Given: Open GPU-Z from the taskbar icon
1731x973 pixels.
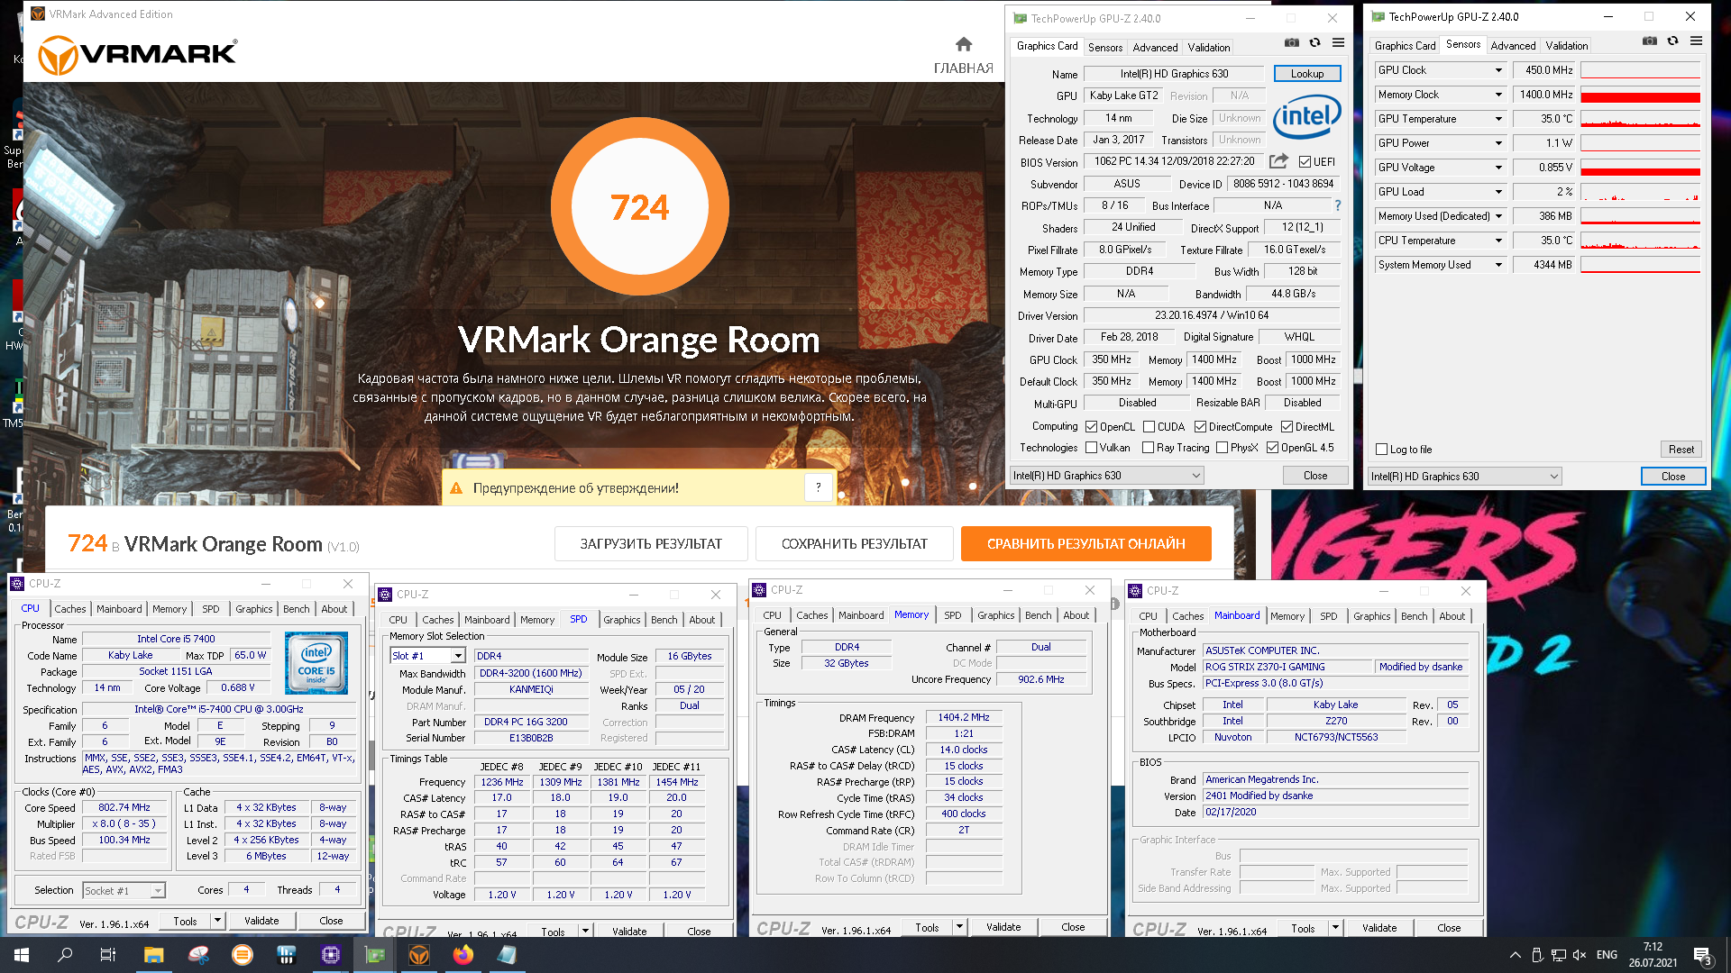Looking at the screenshot, I should pos(375,955).
